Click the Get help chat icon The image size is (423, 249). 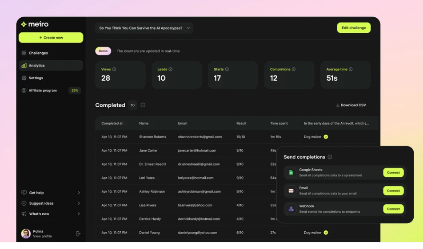coord(24,193)
